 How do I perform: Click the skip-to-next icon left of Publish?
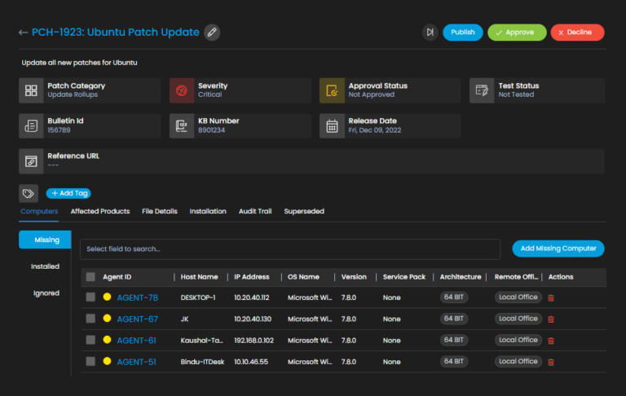click(430, 33)
